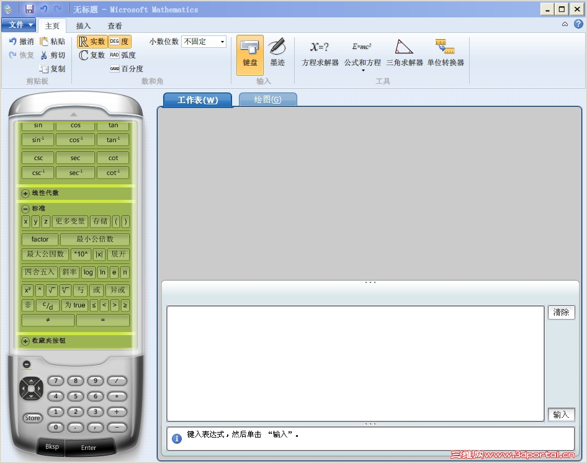Click the x squared key
Viewport: 587px width, 463px height.
27,290
